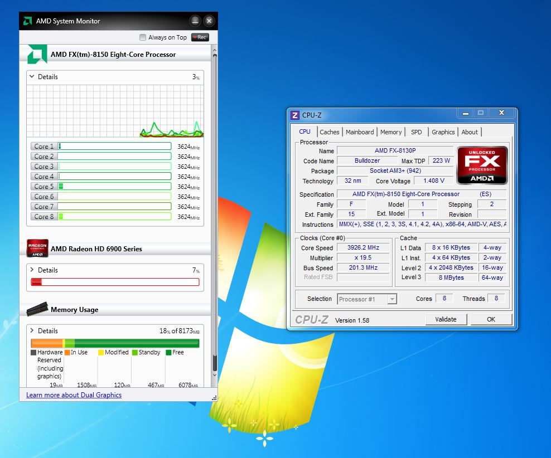551x458 pixels.
Task: Close the AMD System Monitor window
Action: [209, 21]
